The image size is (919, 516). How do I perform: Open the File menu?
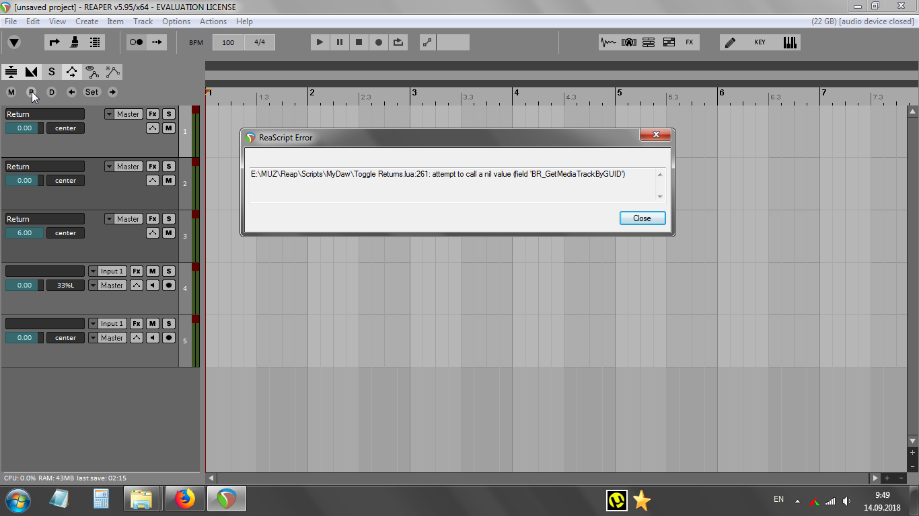pos(11,21)
